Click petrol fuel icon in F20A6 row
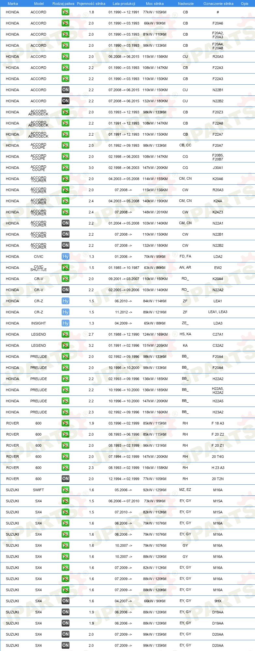 click(x=66, y=23)
